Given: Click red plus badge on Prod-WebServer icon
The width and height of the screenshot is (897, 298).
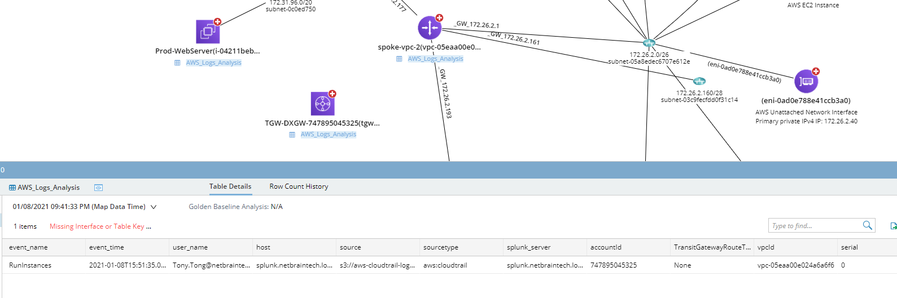Looking at the screenshot, I should click(x=217, y=22).
